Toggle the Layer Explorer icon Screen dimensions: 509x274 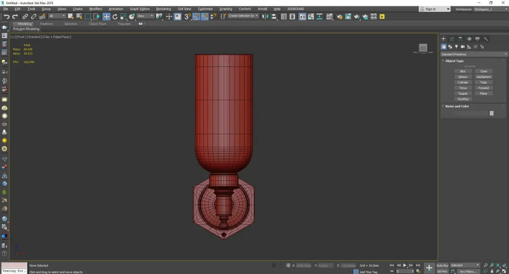292,17
